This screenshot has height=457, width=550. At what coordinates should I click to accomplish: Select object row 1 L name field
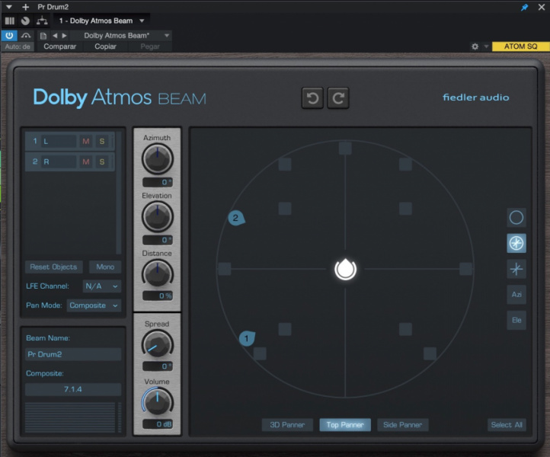[59, 142]
